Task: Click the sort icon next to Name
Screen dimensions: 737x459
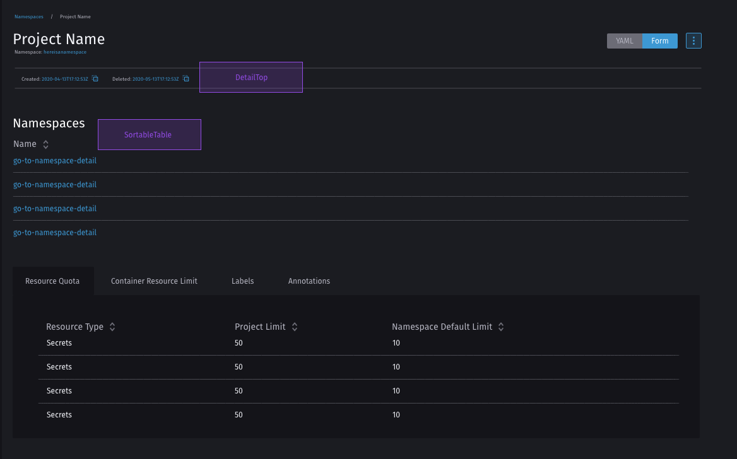Action: tap(45, 144)
